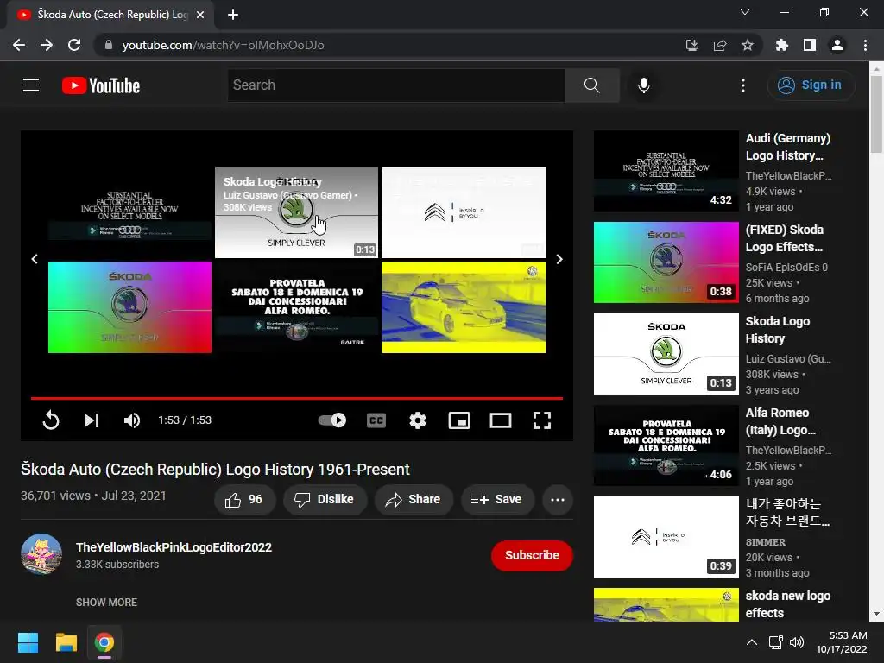This screenshot has width=884, height=663.
Task: Expand description with SHOW MORE
Action: coord(106,602)
